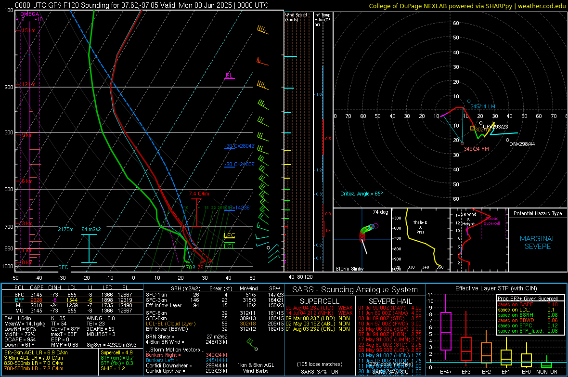Viewport: 568px width, 377px height.
Task: Select the Eff Inflow Layer row
Action: coord(215,305)
